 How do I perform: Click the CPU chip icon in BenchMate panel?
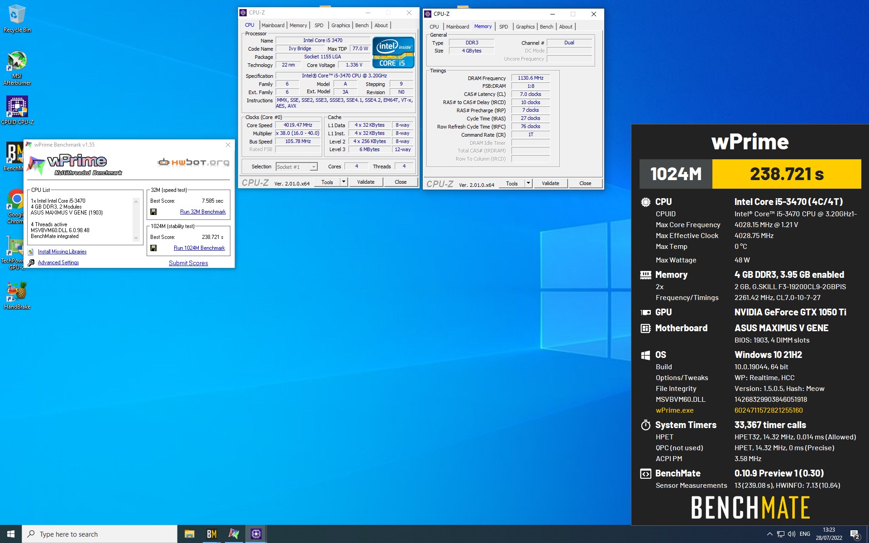(x=645, y=202)
